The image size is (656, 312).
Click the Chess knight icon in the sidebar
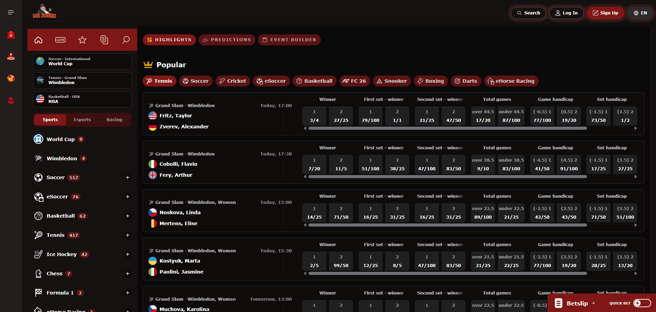38,274
